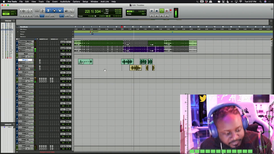Open the File menu
The height and width of the screenshot is (154, 274).
pyautogui.click(x=21, y=2)
